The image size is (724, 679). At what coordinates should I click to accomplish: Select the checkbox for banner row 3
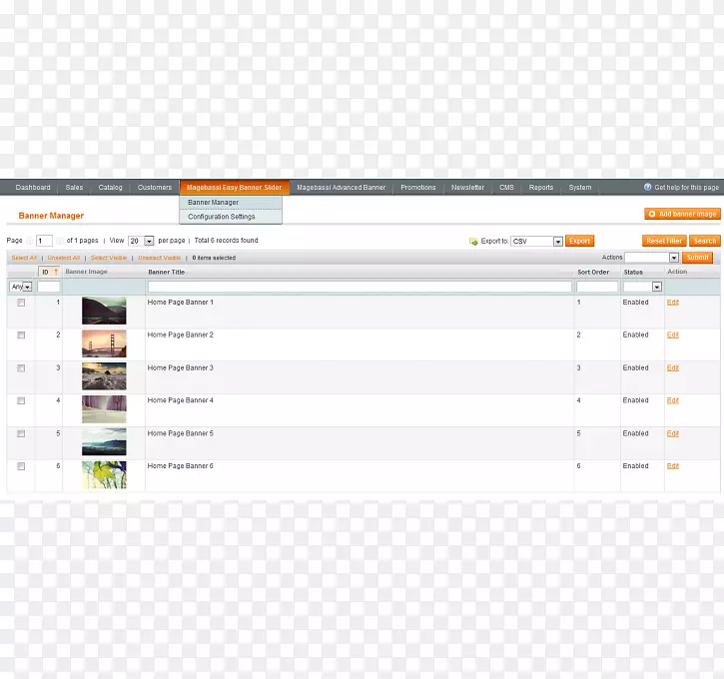pyautogui.click(x=21, y=368)
